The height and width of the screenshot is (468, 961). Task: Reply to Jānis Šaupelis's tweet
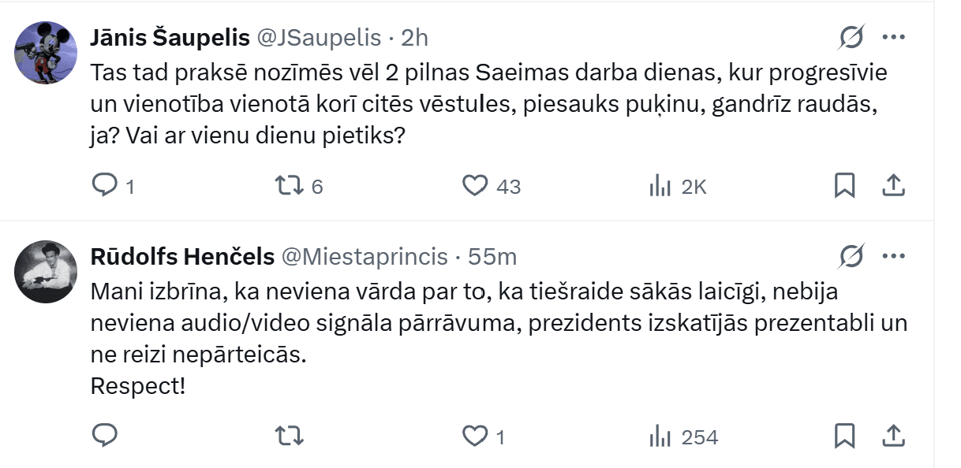tap(105, 186)
